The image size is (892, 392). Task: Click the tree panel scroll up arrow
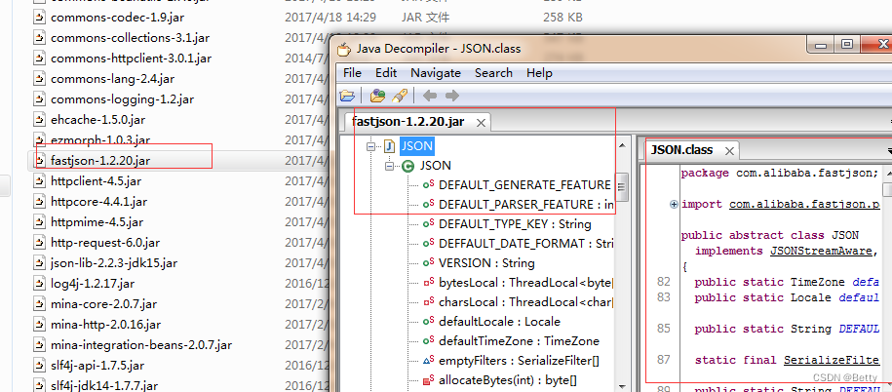point(622,145)
